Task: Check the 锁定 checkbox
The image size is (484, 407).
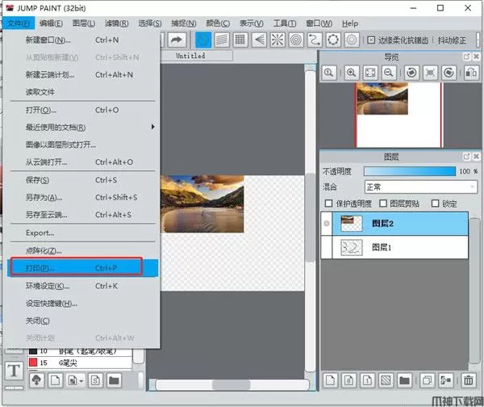Action: (436, 203)
